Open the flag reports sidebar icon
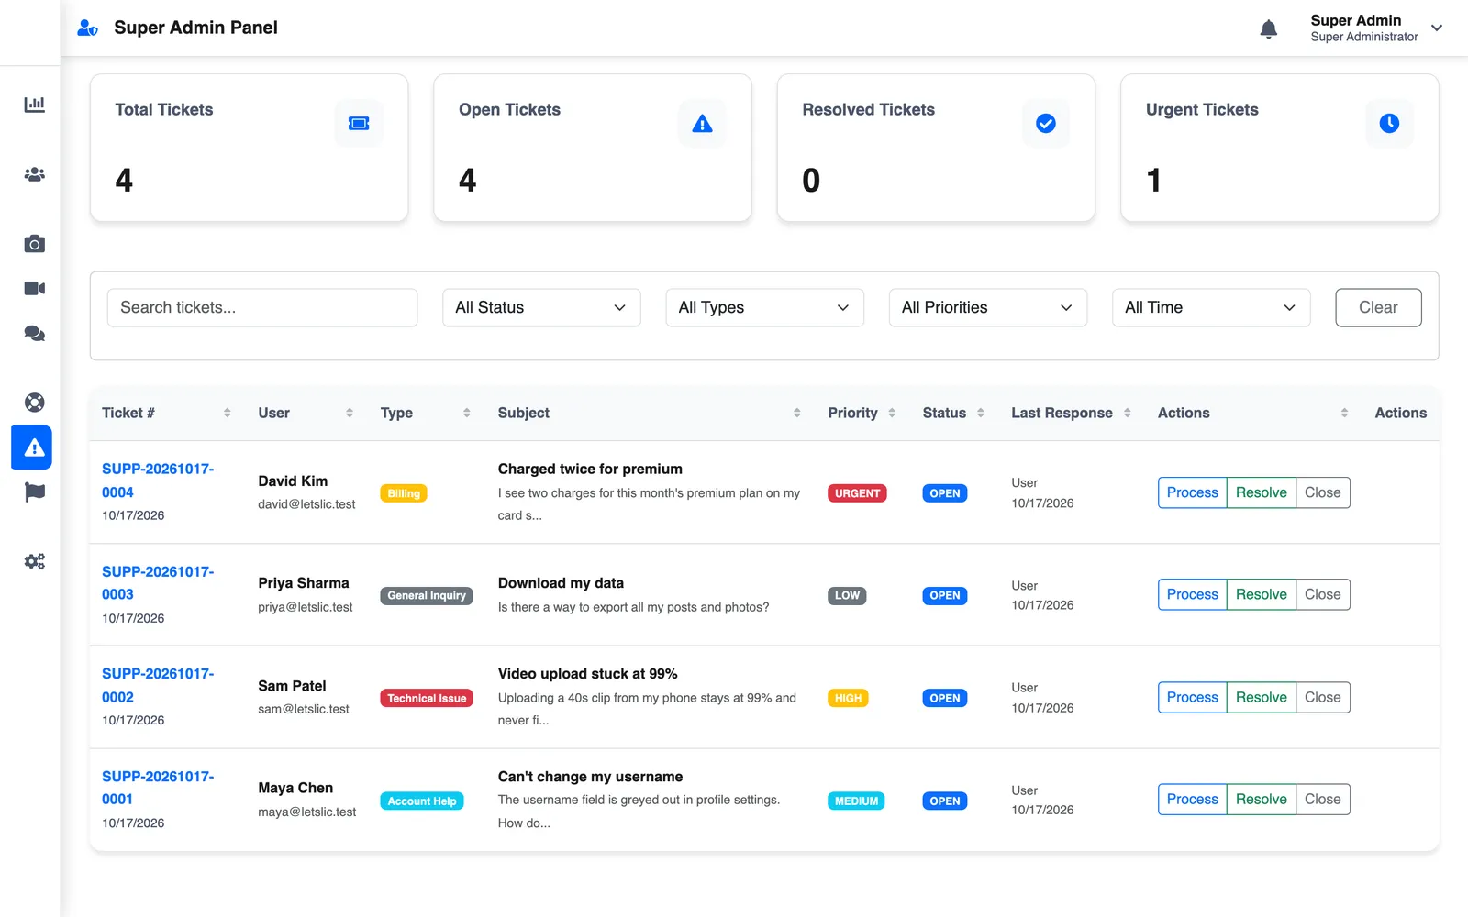 point(34,492)
